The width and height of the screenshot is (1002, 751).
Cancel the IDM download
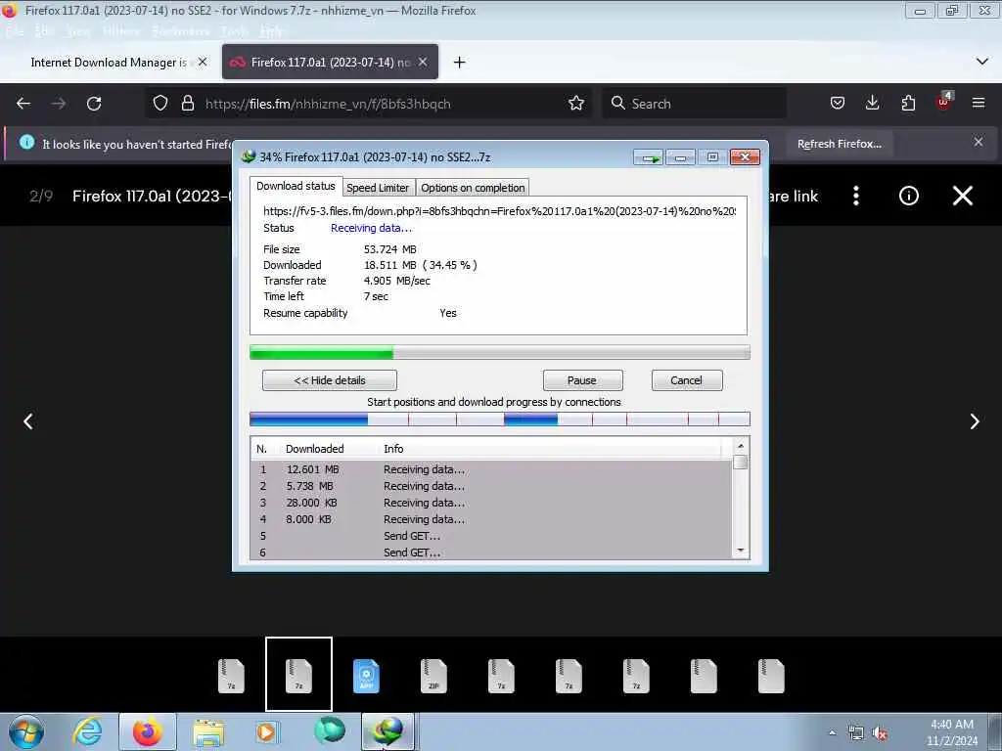686,380
